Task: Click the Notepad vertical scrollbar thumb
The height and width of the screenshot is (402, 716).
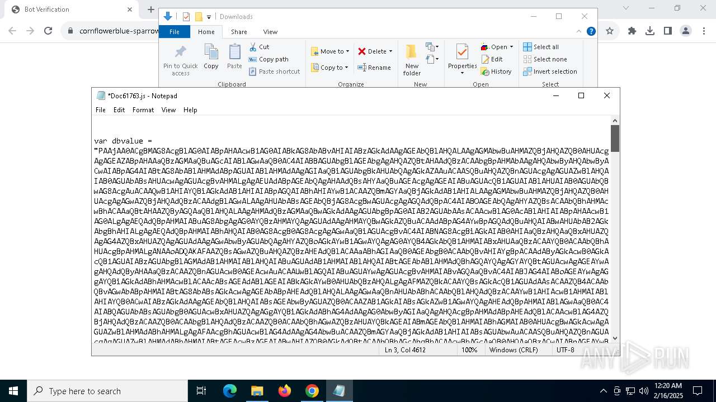Action: 615,138
